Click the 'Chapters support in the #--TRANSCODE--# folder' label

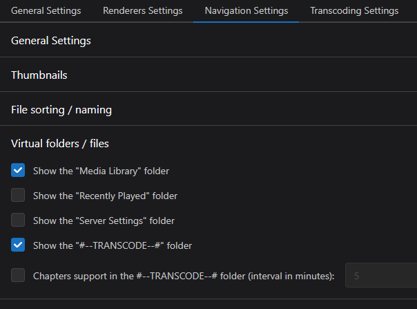click(x=184, y=276)
